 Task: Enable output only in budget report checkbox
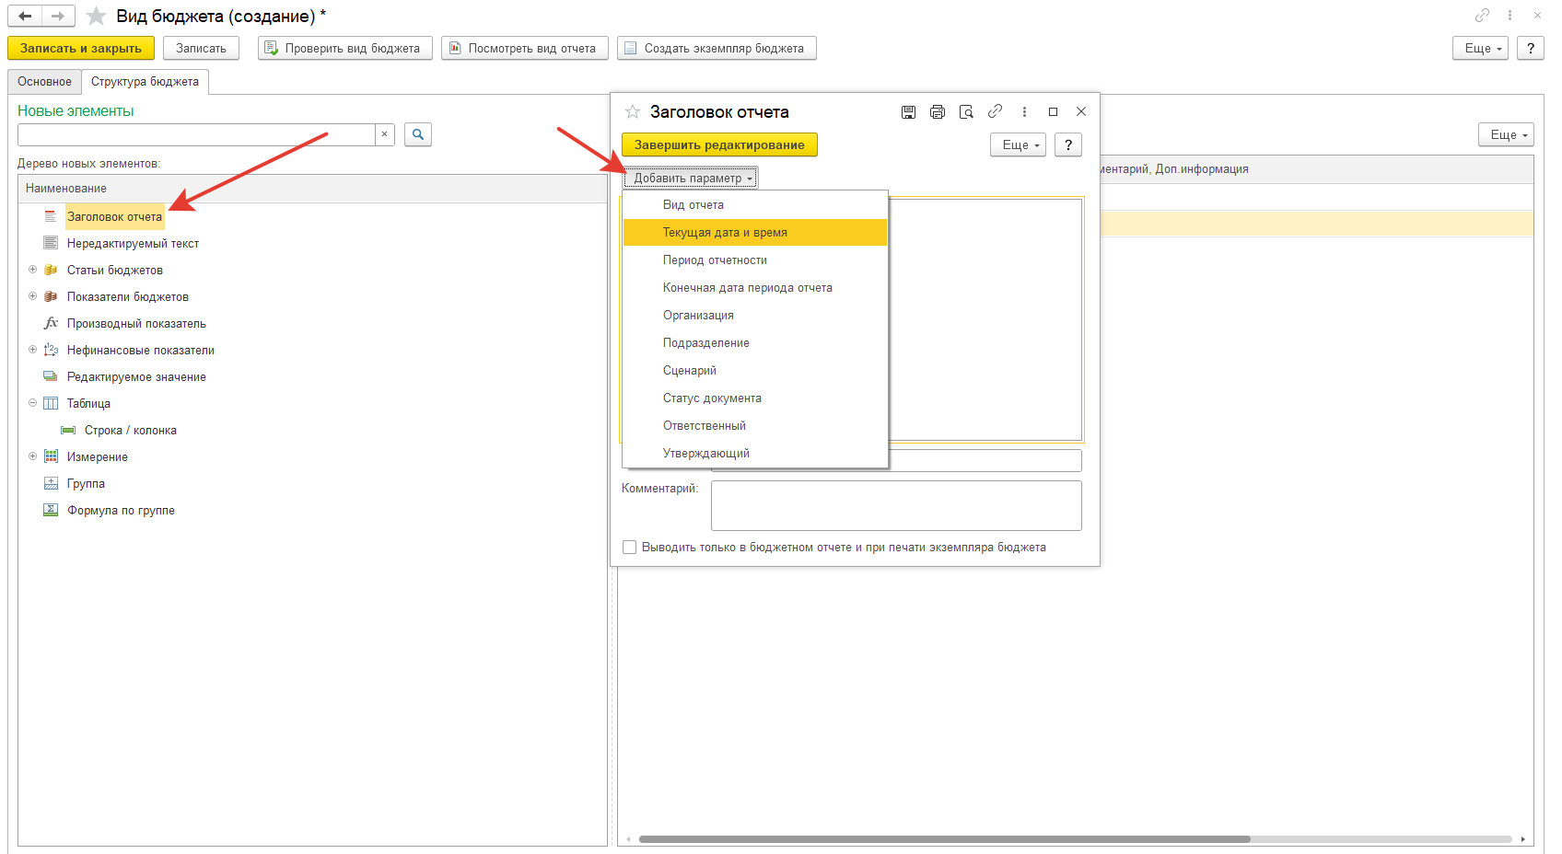click(x=630, y=547)
